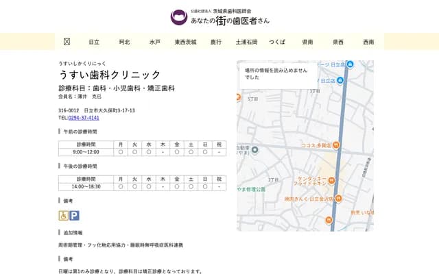
Task: Click the うすい歯科クリニック clinic heading
Action: click(110, 75)
